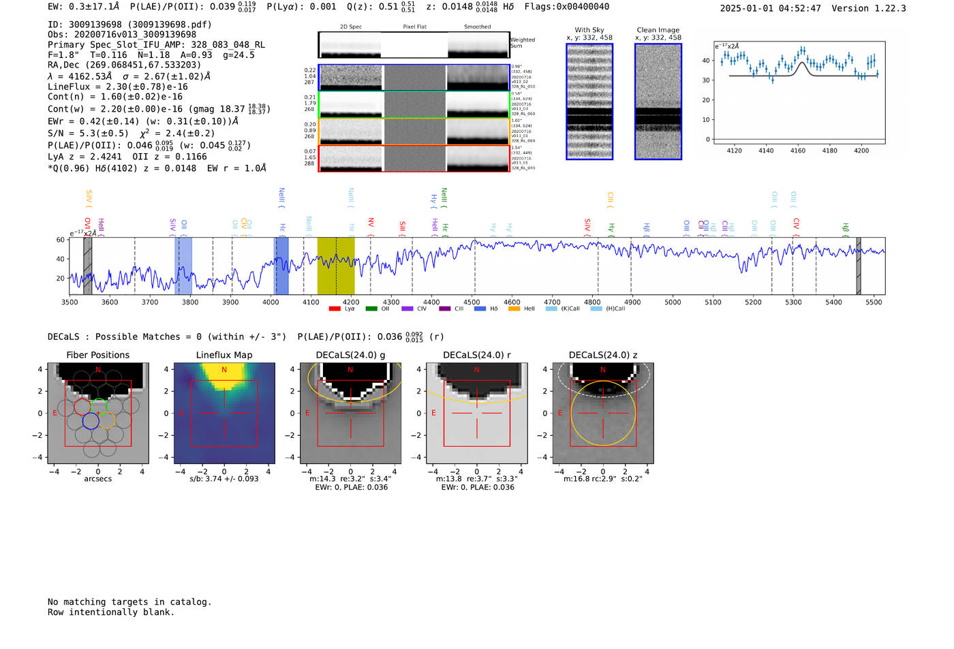Viewport: 954px width, 649px height.
Task: Click the red NV line label
Action: 371,223
